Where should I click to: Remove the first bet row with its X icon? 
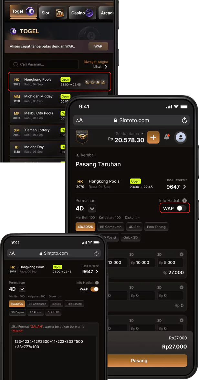point(181,254)
